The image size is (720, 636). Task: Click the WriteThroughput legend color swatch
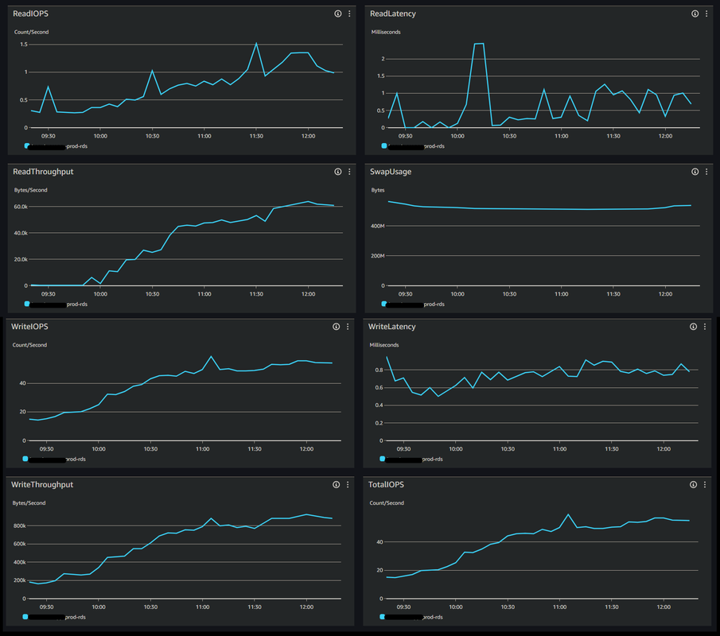pyautogui.click(x=25, y=617)
